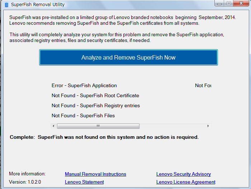Screen dimensions: 251x189
Task: Open the Lenovo Security Advisory link
Action: point(184,174)
